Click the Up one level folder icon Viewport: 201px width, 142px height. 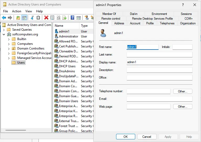(18, 18)
